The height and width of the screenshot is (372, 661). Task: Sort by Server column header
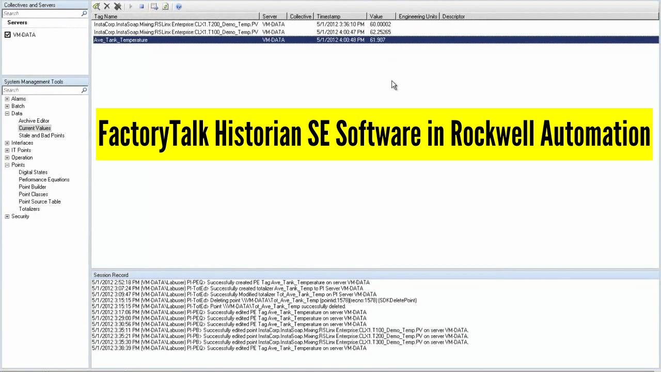click(273, 17)
